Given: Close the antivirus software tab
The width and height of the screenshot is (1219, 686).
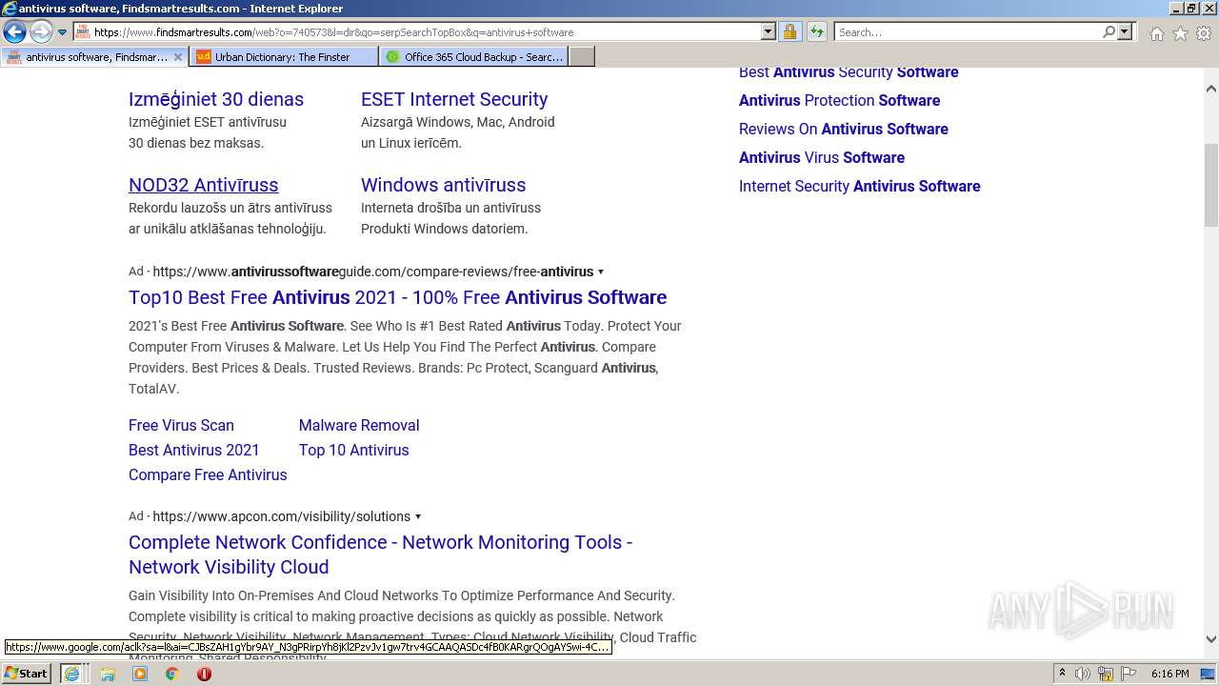Looking at the screenshot, I should coord(177,57).
